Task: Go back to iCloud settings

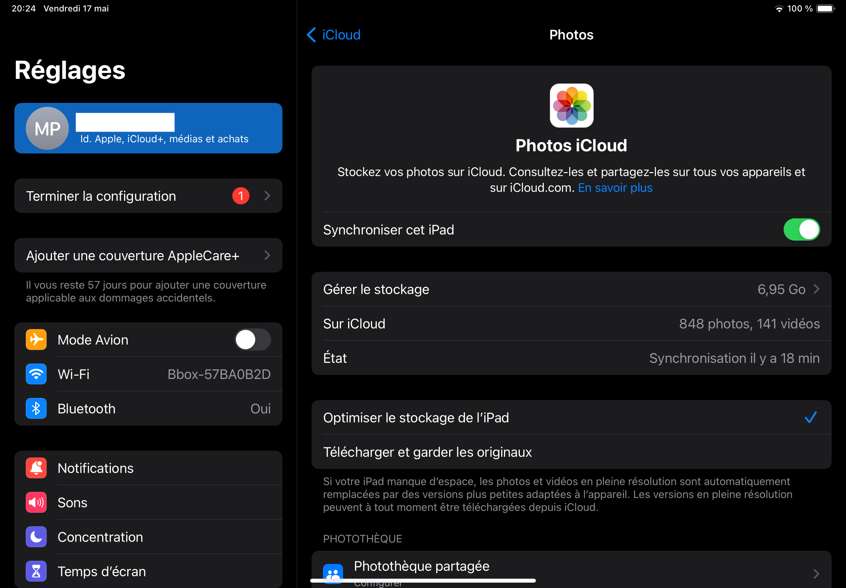Action: 333,35
